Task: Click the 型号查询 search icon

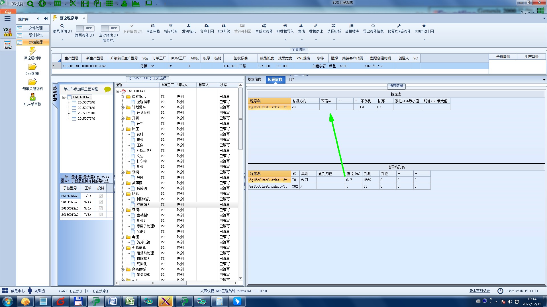Action: click(x=62, y=26)
